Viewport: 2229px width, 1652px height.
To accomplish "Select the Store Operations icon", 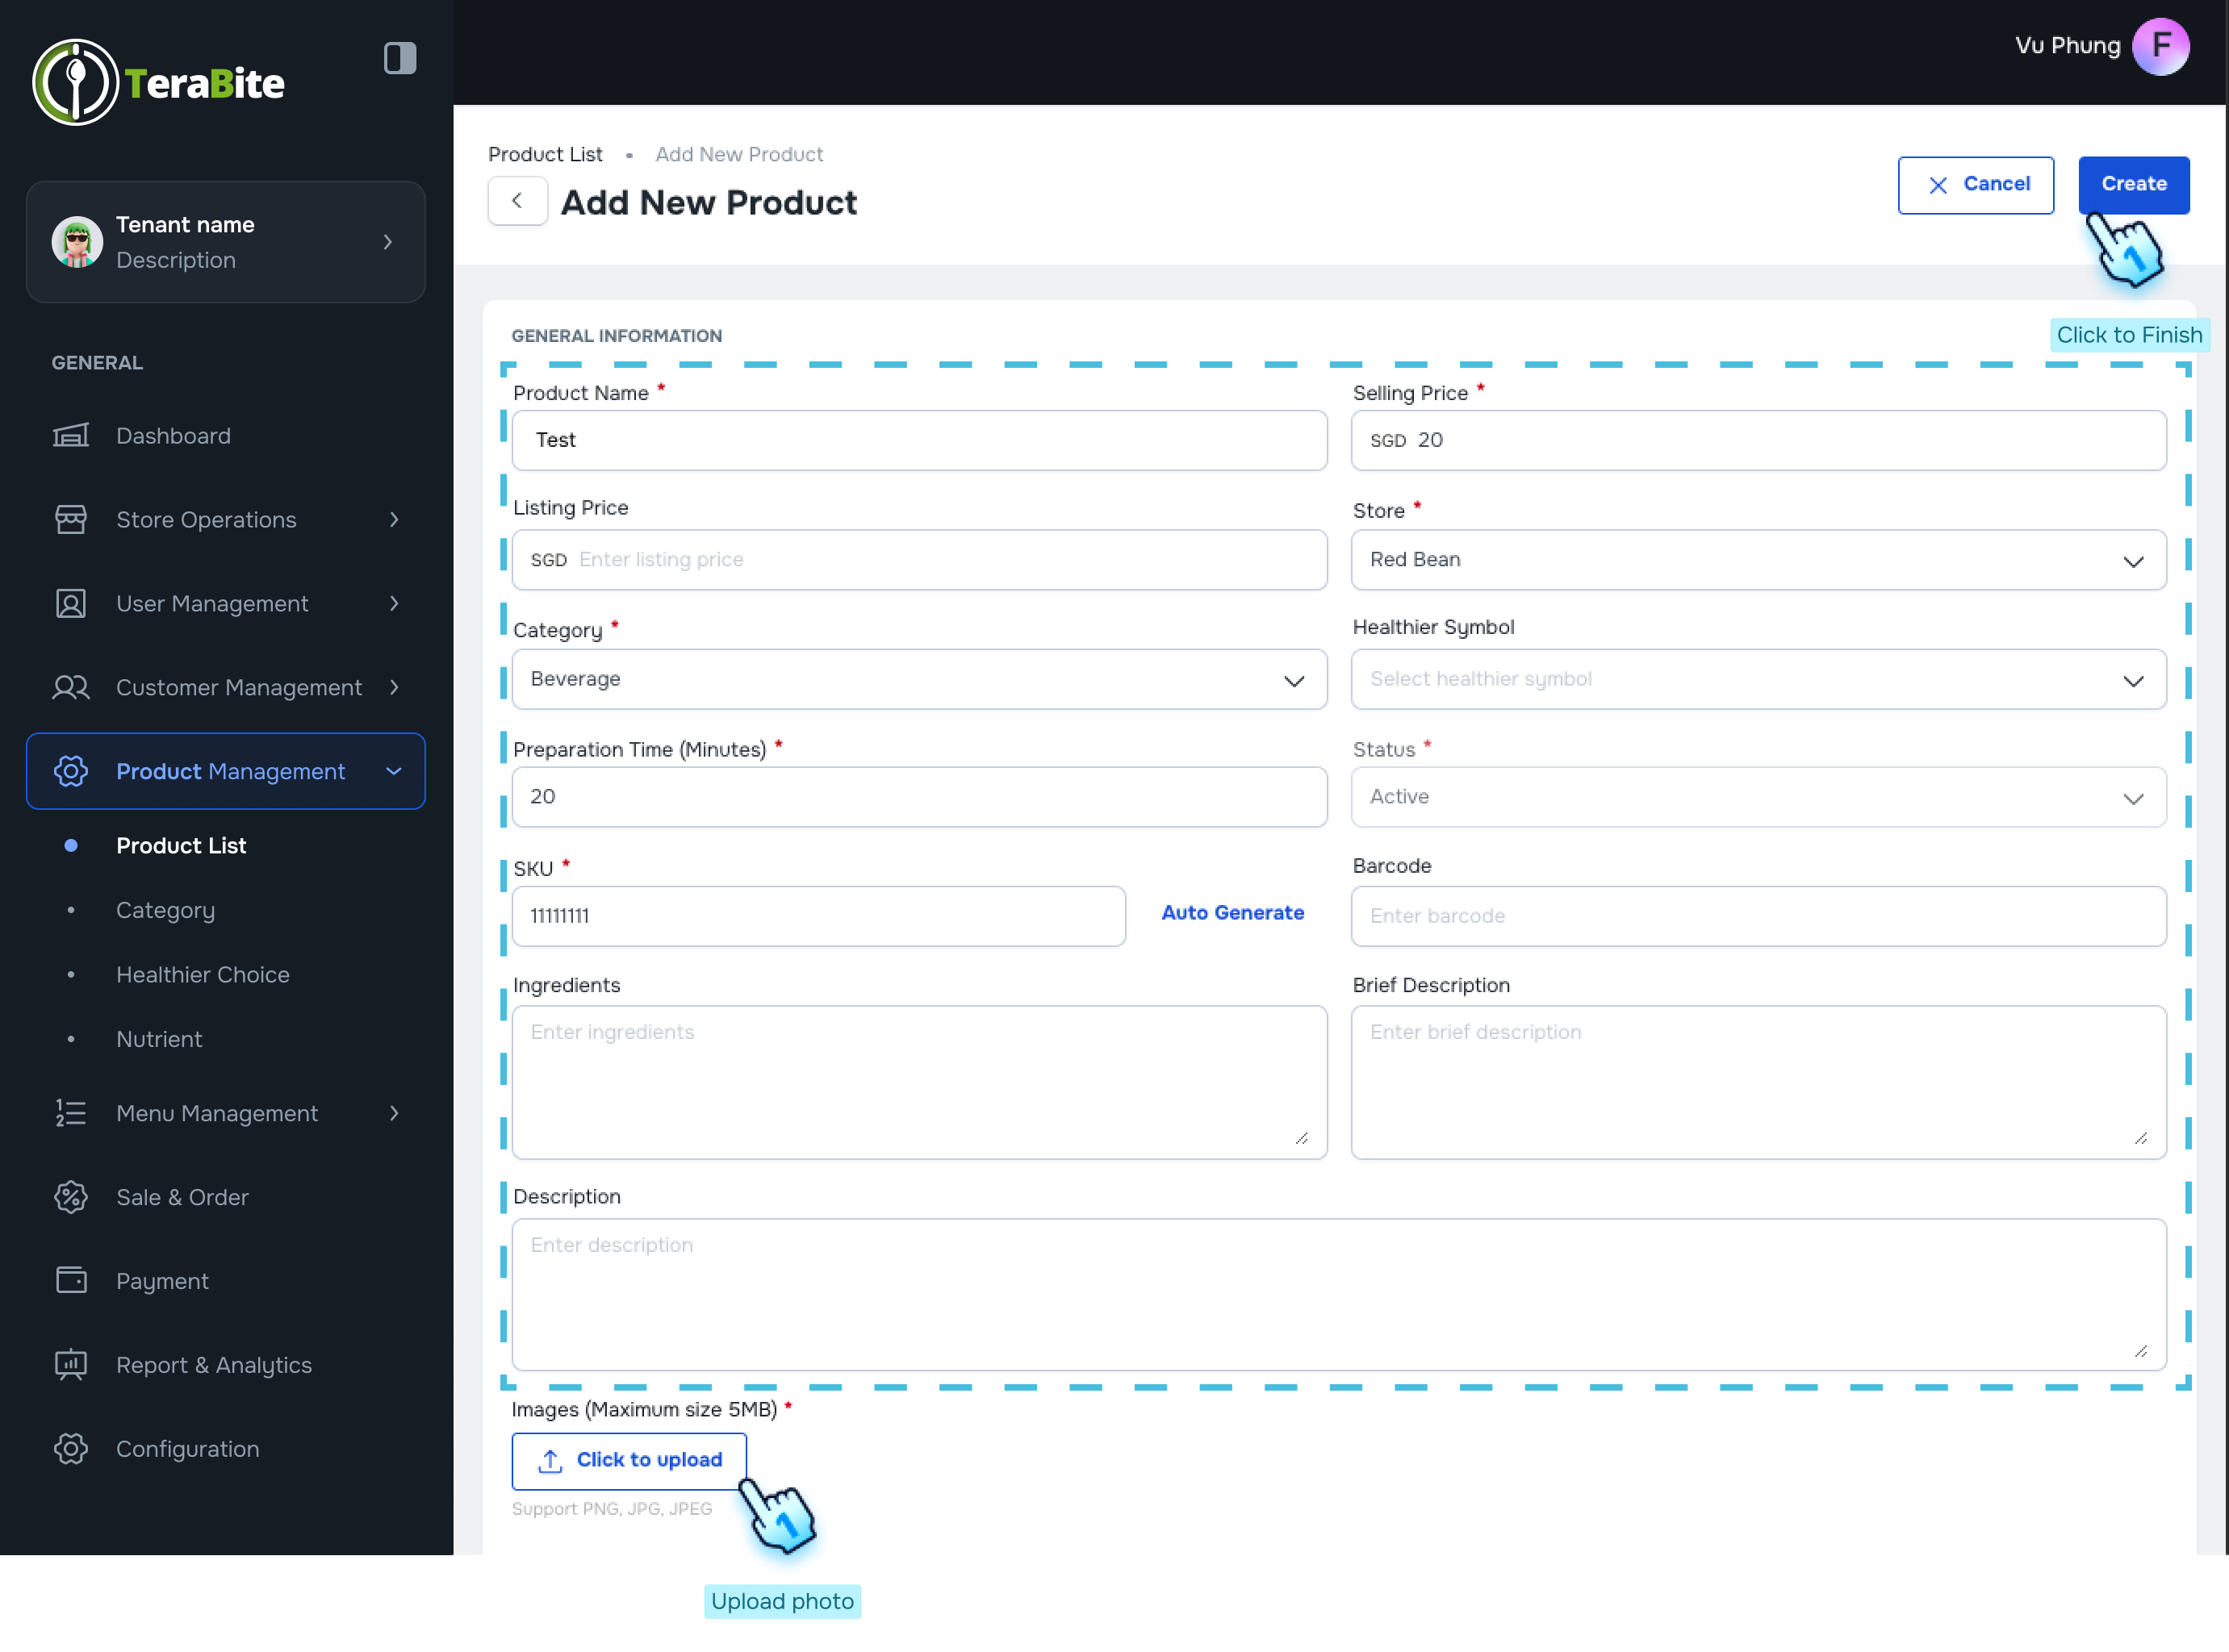I will click(x=70, y=519).
